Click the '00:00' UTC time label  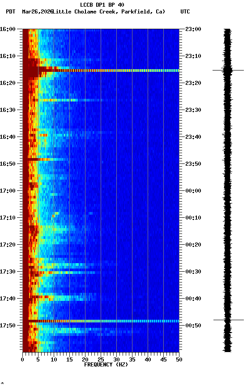point(193,191)
